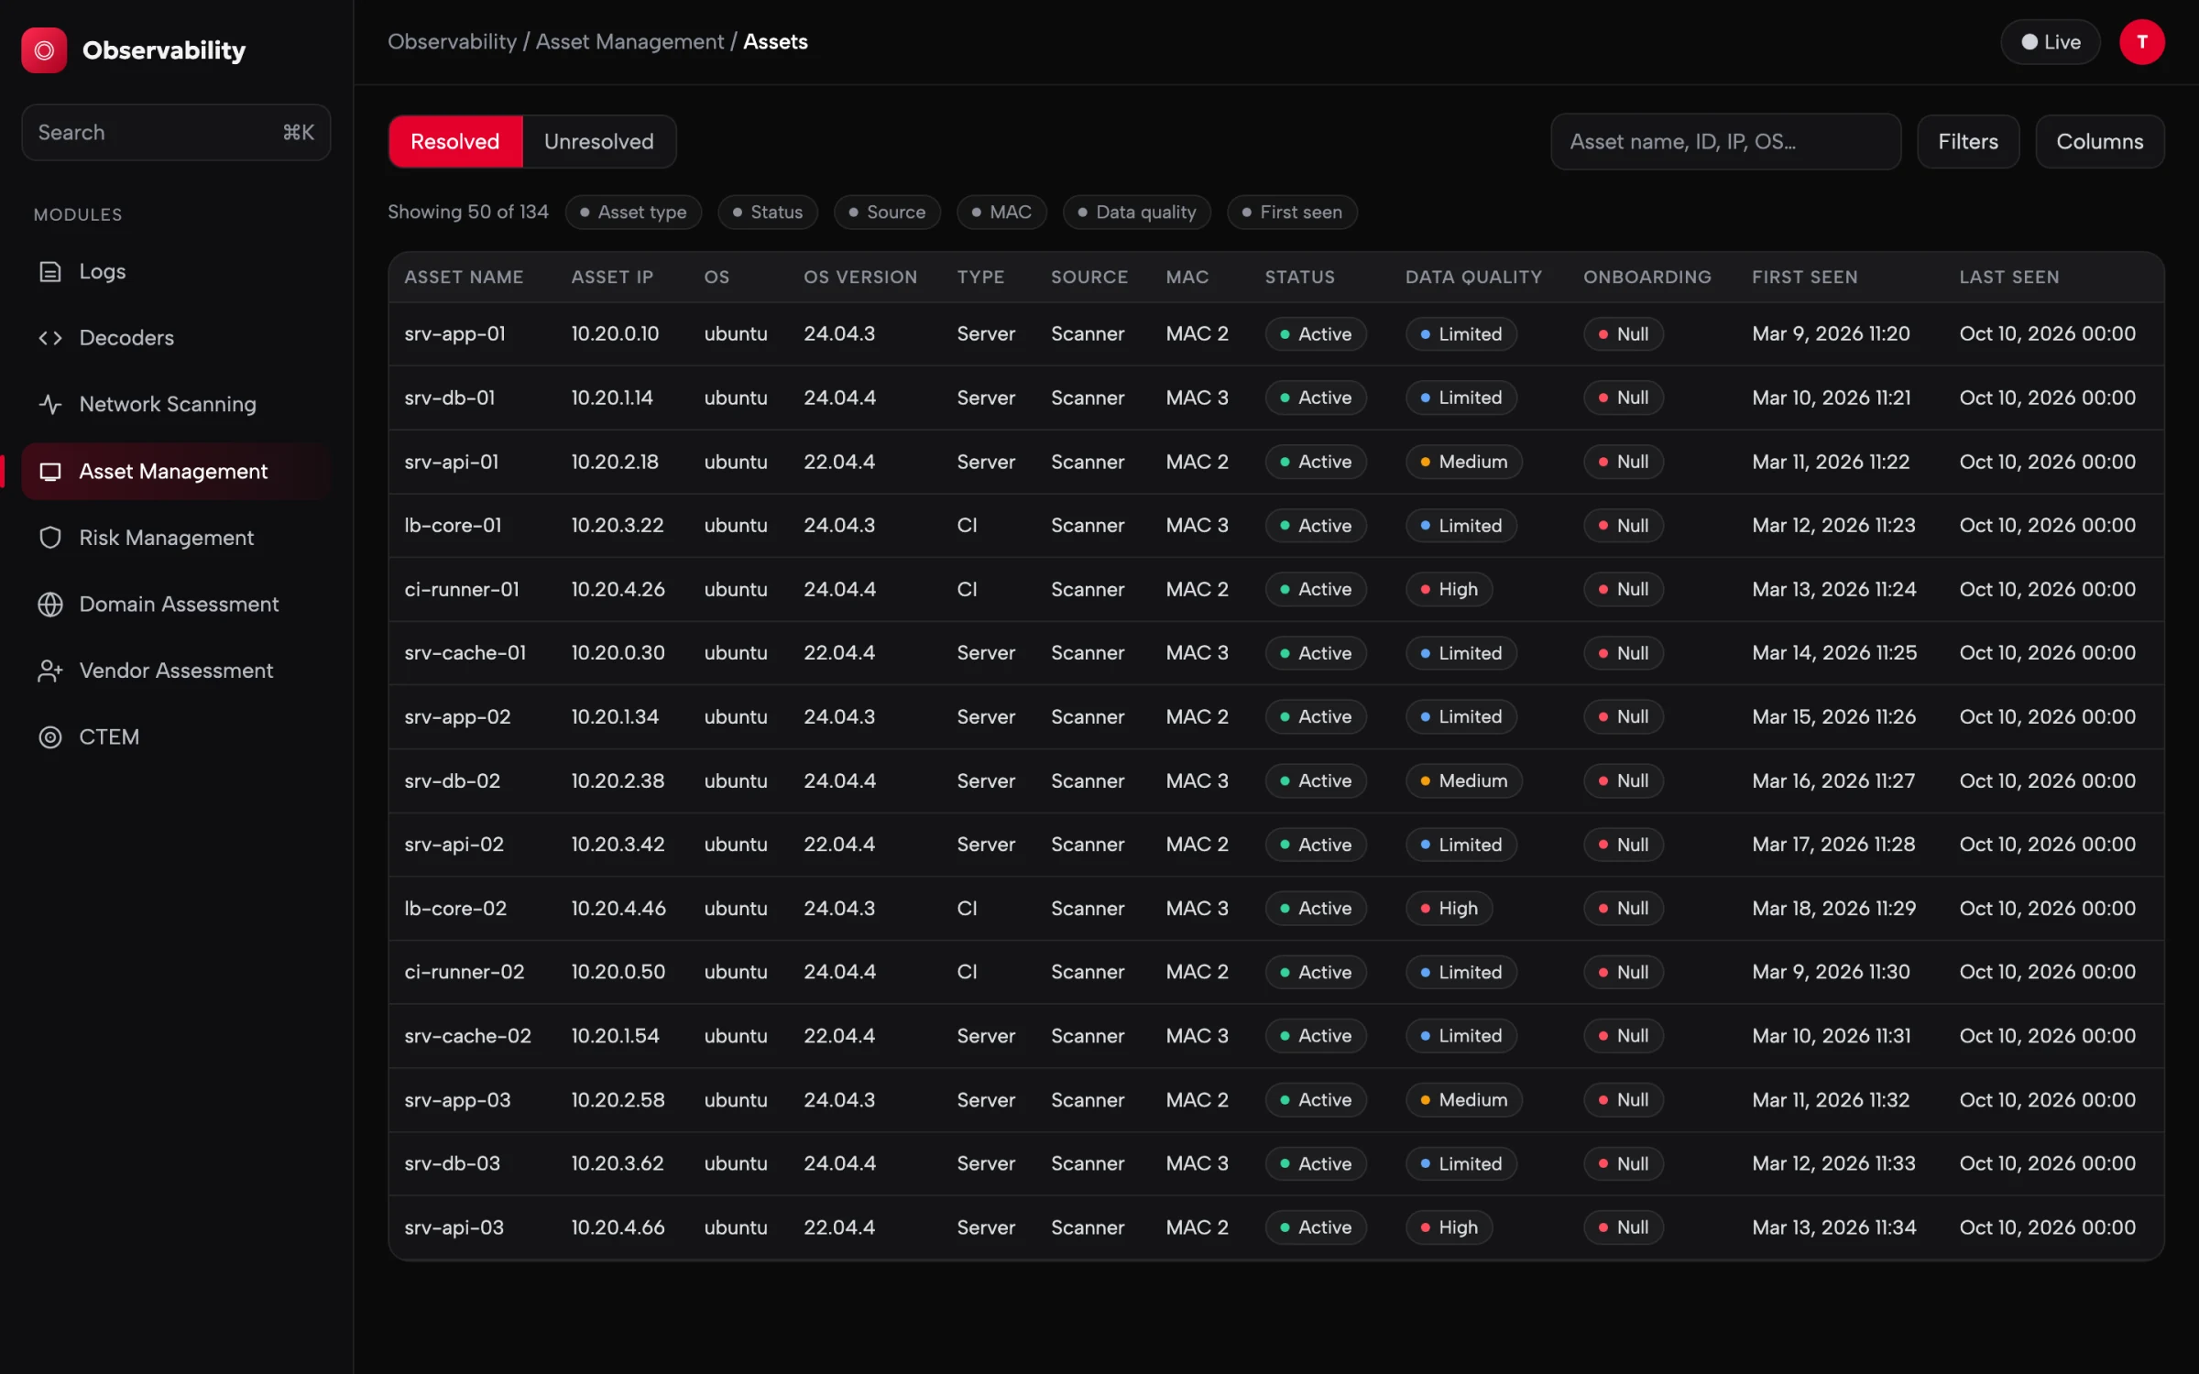Open Vendor Assessment user-plus icon
This screenshot has height=1374, width=2199.
pyautogui.click(x=50, y=671)
